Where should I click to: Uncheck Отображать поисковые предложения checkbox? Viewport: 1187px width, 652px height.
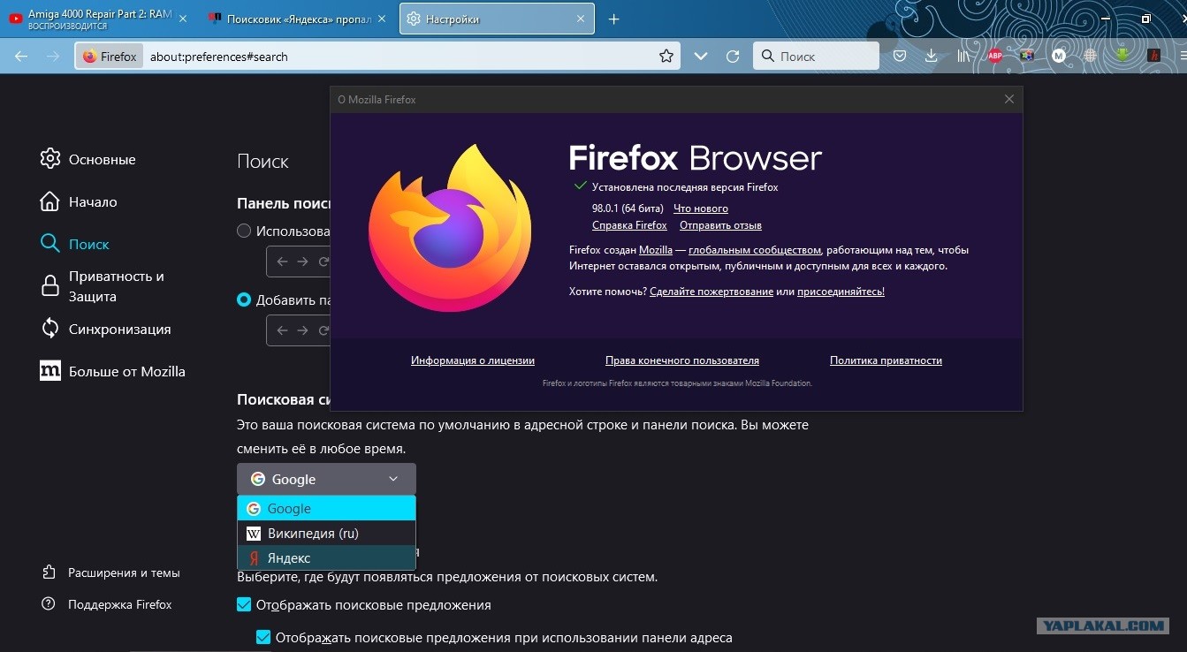tap(244, 605)
